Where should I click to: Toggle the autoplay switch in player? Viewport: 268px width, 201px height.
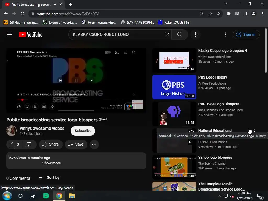[x=108, y=52]
